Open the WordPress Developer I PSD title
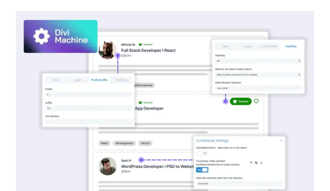The height and width of the screenshot is (191, 330). (x=157, y=167)
